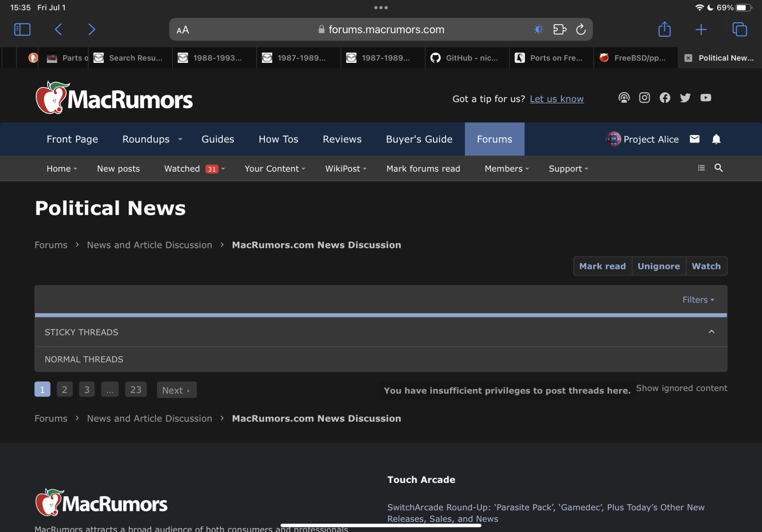Open the Front Page section

tap(72, 139)
